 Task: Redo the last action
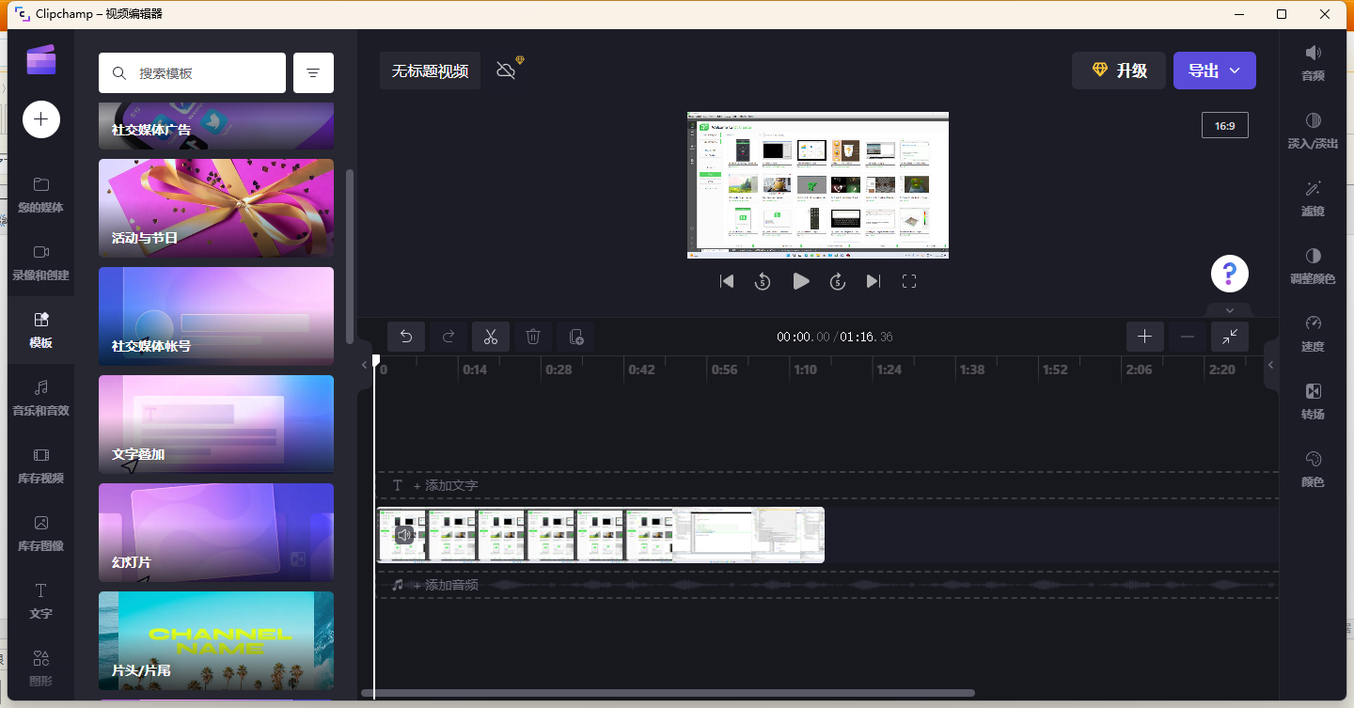449,337
